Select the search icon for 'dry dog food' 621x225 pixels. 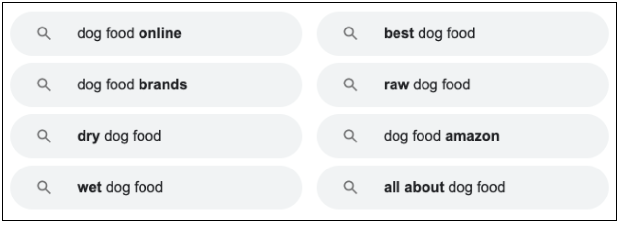(43, 136)
